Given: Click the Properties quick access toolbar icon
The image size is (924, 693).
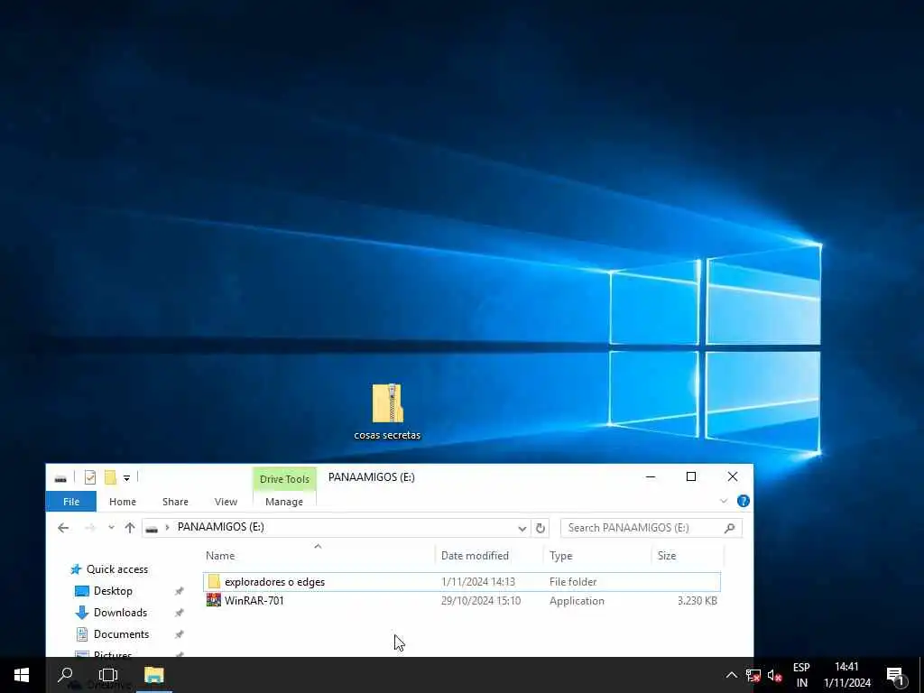Looking at the screenshot, I should 90,477.
